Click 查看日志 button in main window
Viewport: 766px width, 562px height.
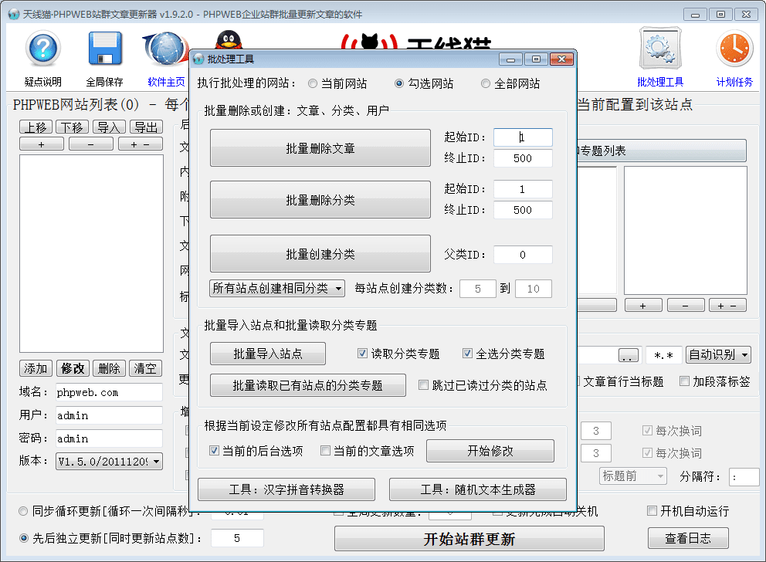[688, 538]
